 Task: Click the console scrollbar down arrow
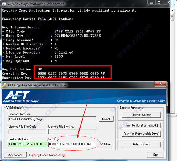[173, 111]
